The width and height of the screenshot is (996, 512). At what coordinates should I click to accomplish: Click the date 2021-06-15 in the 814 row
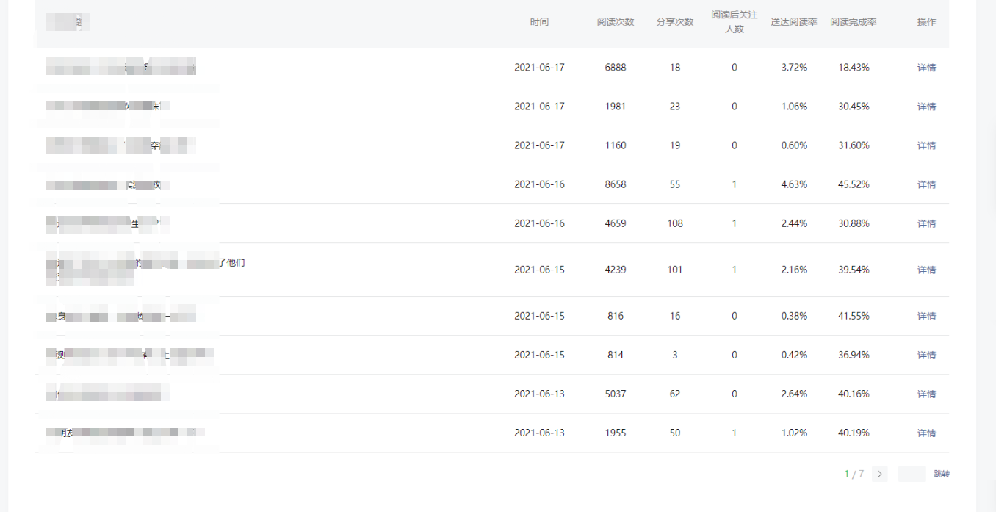[539, 355]
